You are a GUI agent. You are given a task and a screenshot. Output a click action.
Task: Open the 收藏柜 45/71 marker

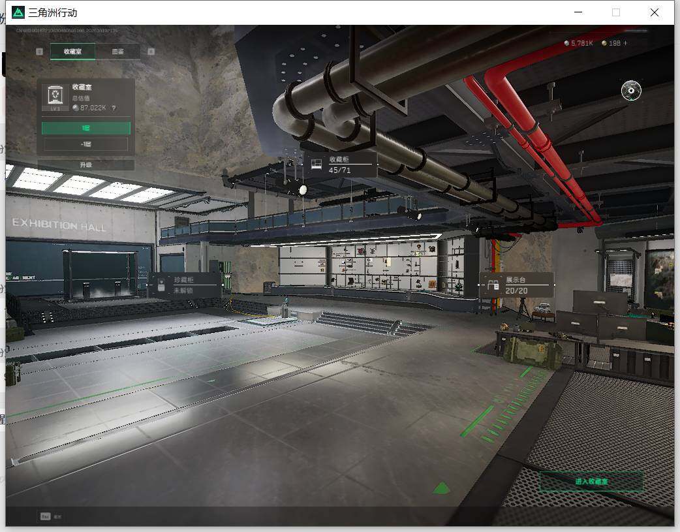(x=341, y=164)
